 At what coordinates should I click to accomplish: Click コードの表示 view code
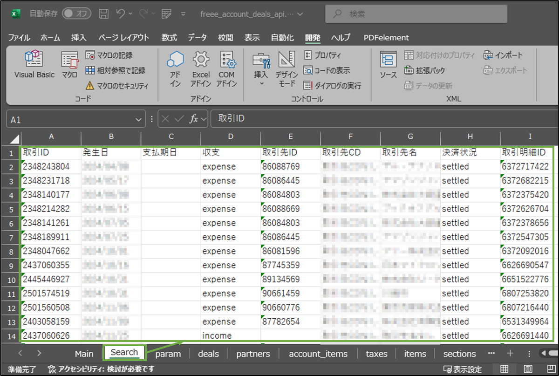point(327,70)
